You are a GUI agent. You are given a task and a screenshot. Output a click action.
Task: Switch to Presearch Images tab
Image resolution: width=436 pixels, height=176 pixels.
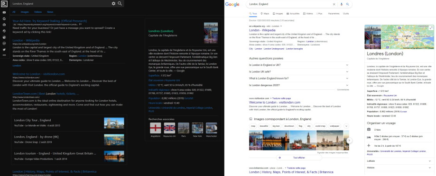(25, 12)
